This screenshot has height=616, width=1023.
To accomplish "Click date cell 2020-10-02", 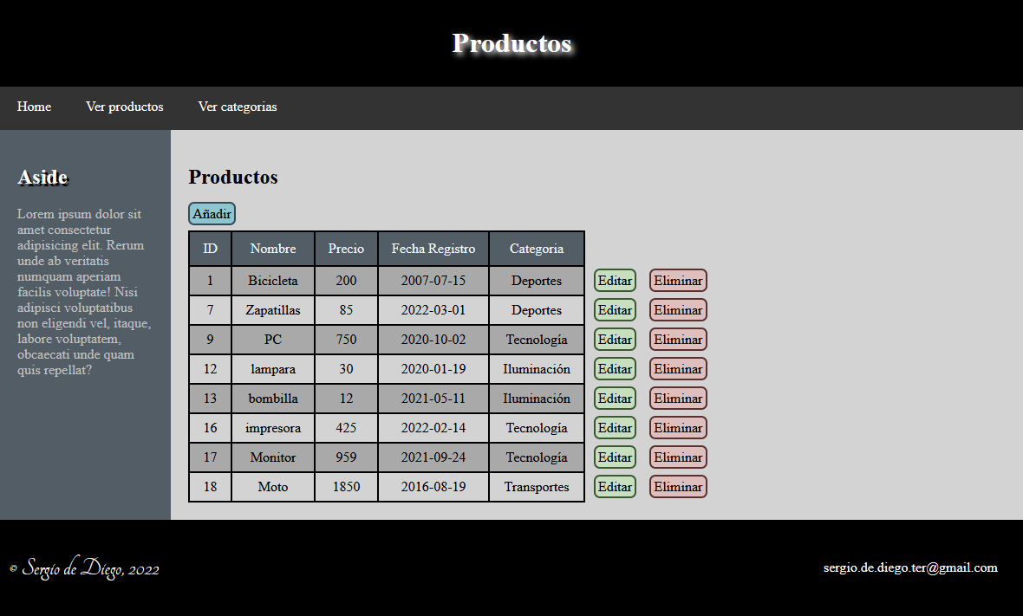I will 433,340.
